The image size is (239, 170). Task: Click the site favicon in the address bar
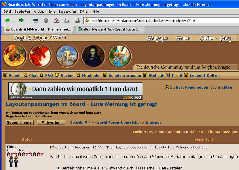pos(87,20)
